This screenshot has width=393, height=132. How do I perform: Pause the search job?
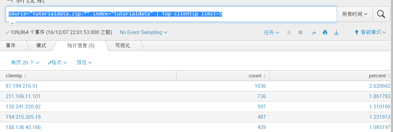(289, 33)
